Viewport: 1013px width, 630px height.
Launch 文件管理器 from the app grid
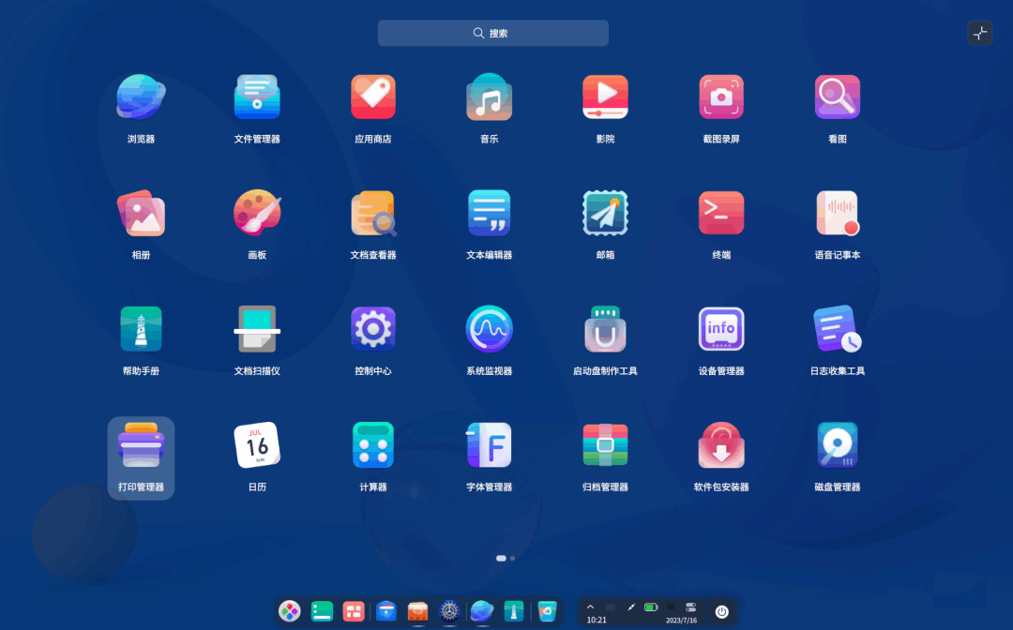coord(257,97)
